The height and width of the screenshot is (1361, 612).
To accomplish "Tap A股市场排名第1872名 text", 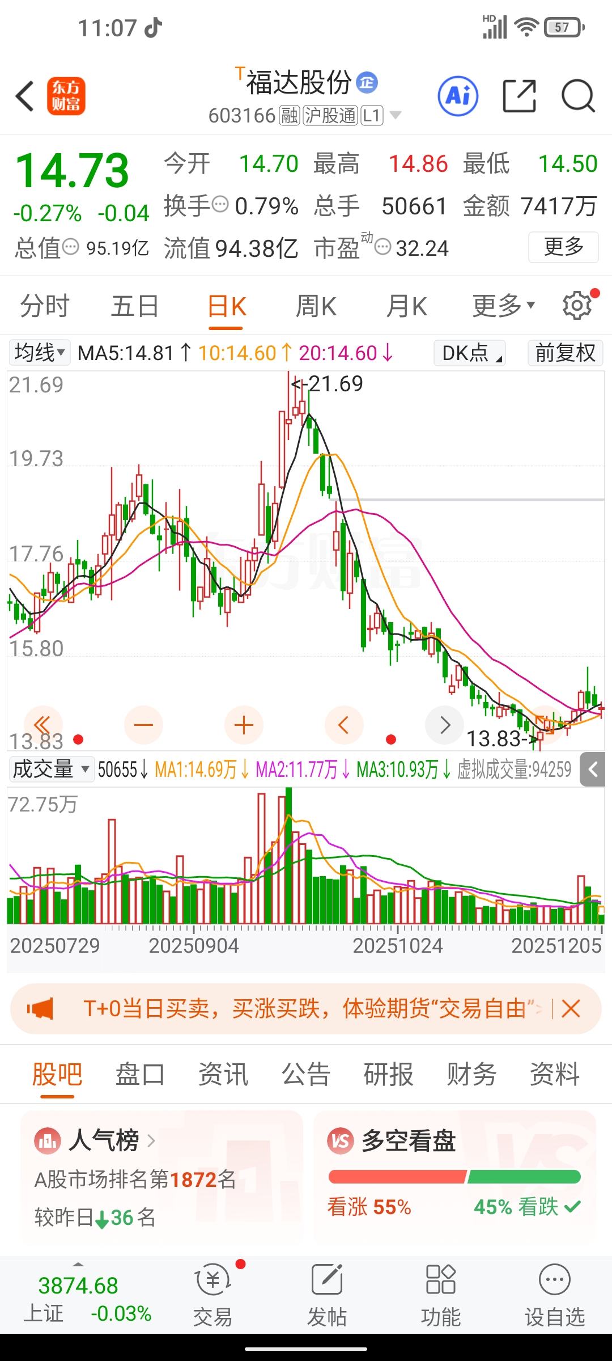I will coord(135,1180).
